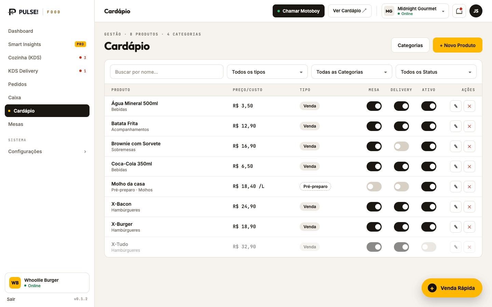Click the Buscar por nome search field
Image resolution: width=492 pixels, height=307 pixels.
pyautogui.click(x=167, y=72)
